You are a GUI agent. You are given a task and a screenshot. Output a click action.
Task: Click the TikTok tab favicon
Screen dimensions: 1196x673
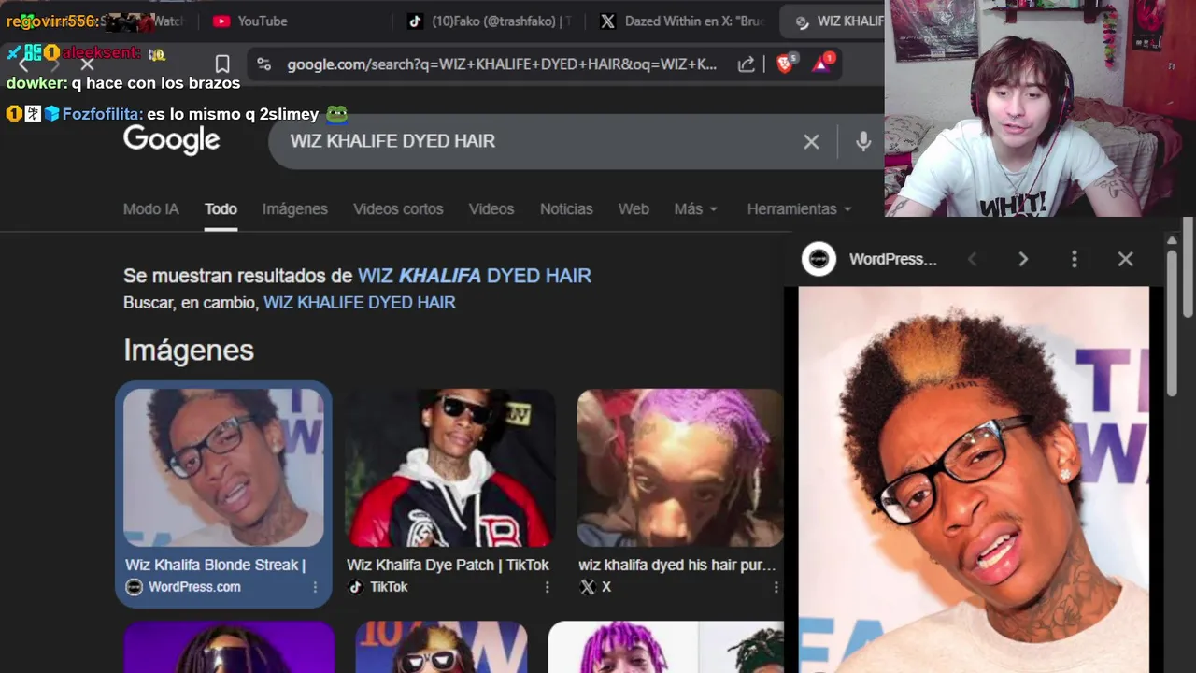pos(415,21)
